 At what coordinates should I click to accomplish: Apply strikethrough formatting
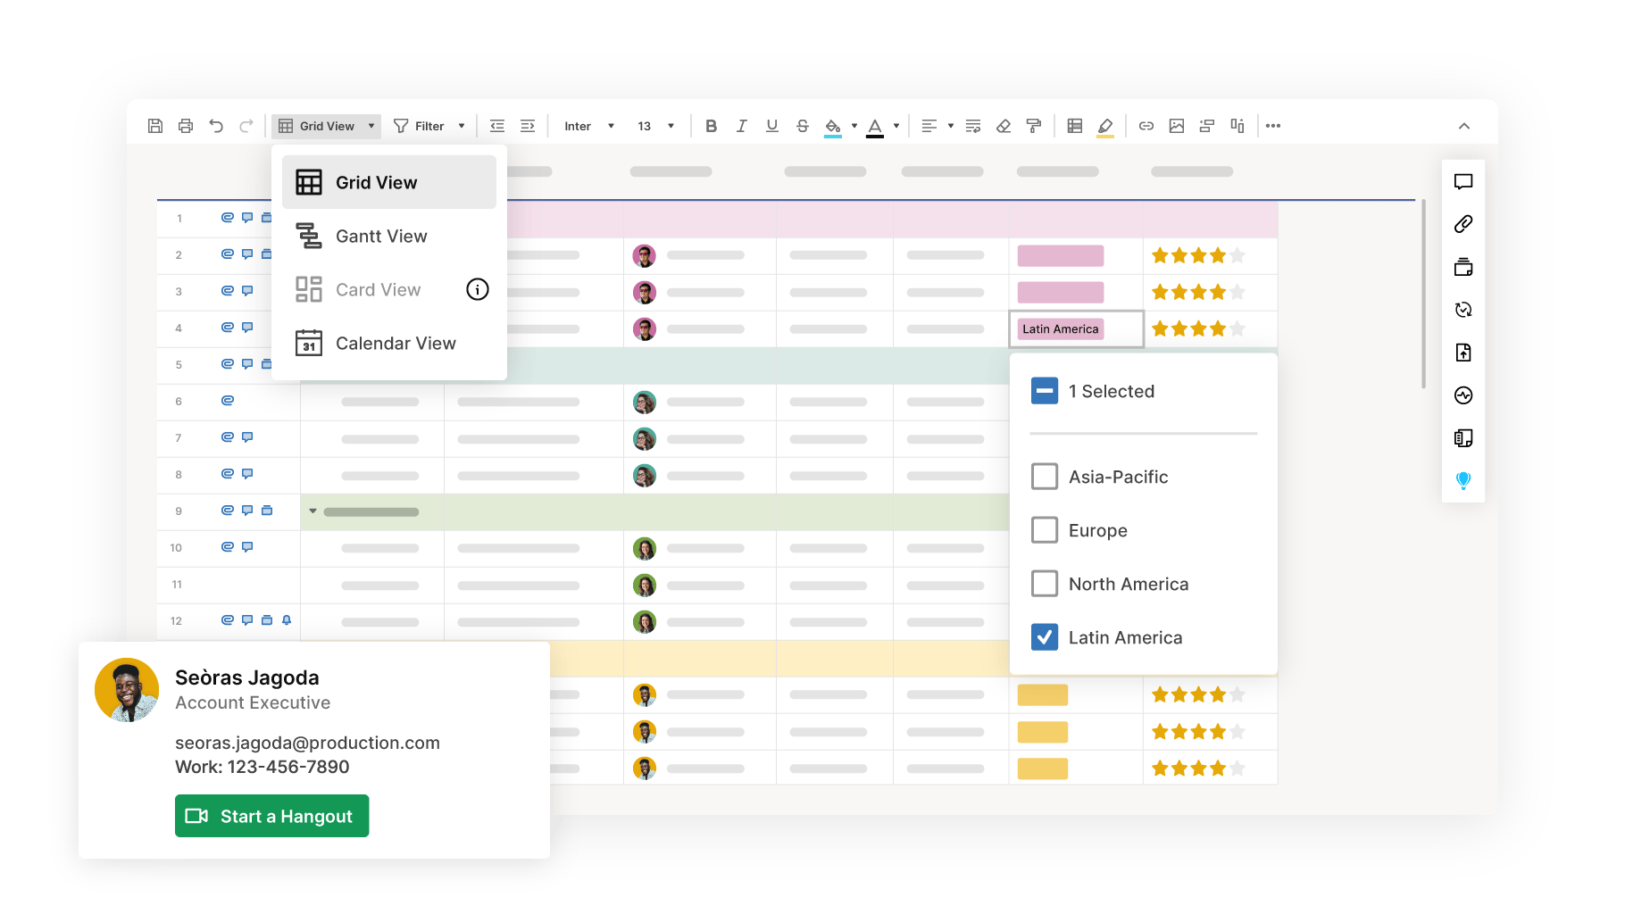pyautogui.click(x=802, y=126)
